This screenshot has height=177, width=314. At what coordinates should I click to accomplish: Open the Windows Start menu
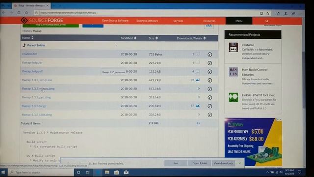tap(3, 173)
